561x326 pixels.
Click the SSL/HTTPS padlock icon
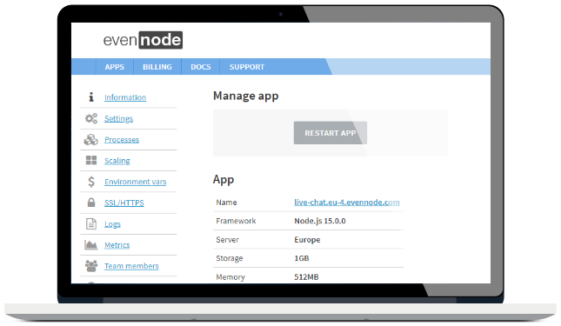click(x=91, y=203)
